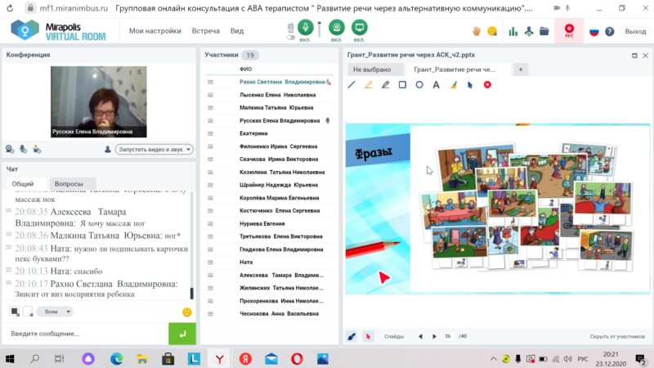Select the circle shape tool
Viewport: 654px width, 368px height.
tap(419, 85)
